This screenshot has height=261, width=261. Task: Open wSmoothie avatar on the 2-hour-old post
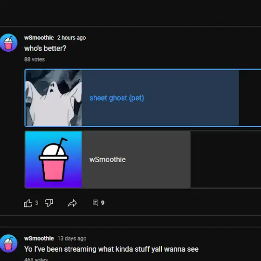[x=8, y=43]
